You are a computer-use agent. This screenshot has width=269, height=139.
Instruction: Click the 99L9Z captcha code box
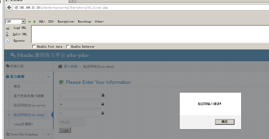pos(72,122)
